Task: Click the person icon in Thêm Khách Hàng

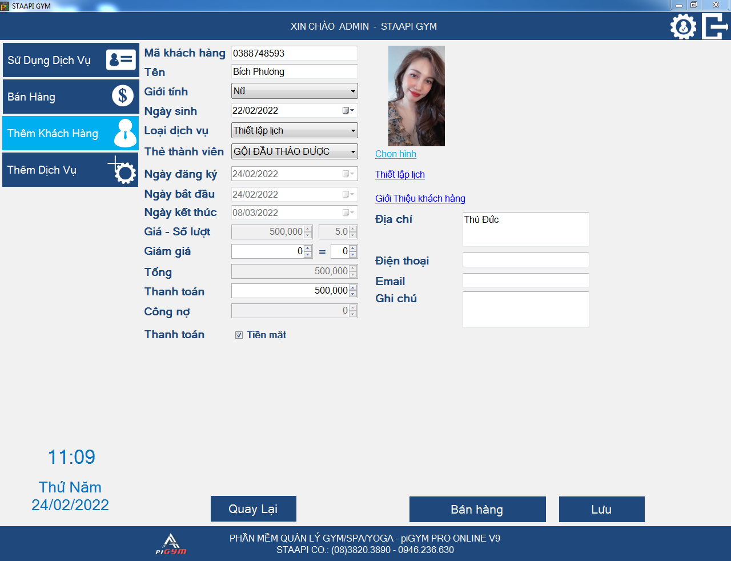Action: coord(124,133)
